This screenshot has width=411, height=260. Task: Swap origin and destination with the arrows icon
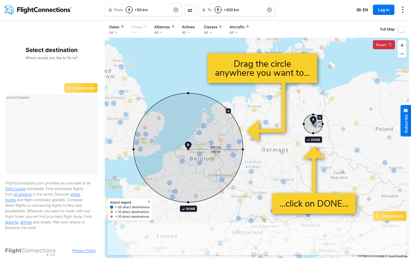click(x=190, y=10)
